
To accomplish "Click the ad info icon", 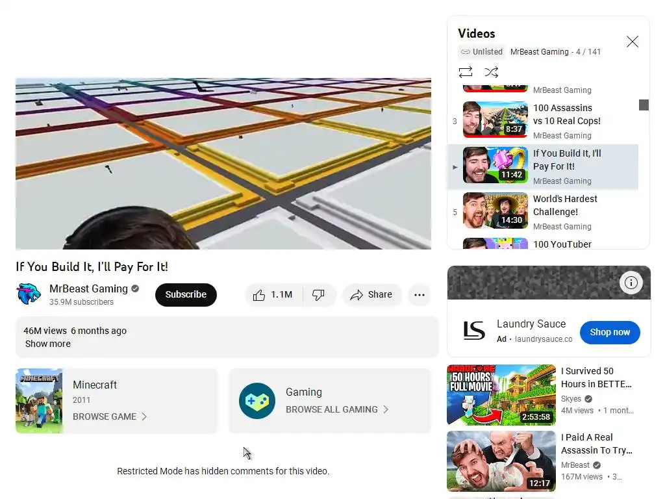I will click(x=631, y=283).
